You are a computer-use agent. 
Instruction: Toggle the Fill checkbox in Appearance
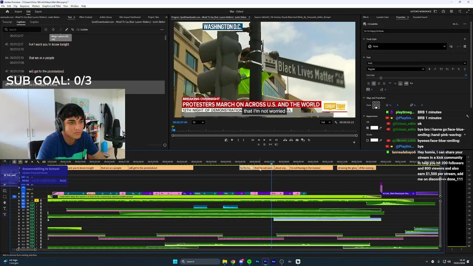point(368,128)
